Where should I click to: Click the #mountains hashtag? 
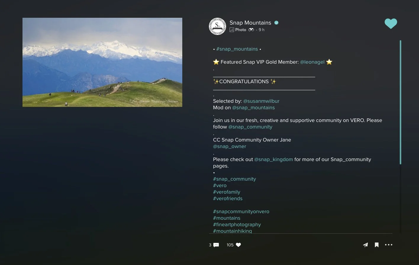[x=227, y=218]
